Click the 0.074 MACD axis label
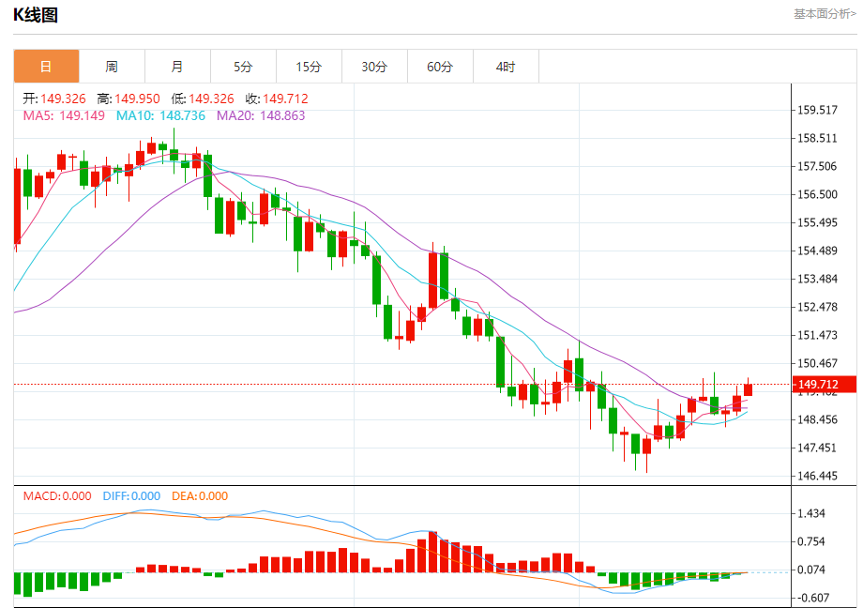Viewport: 863px width, 608px height. [x=811, y=570]
